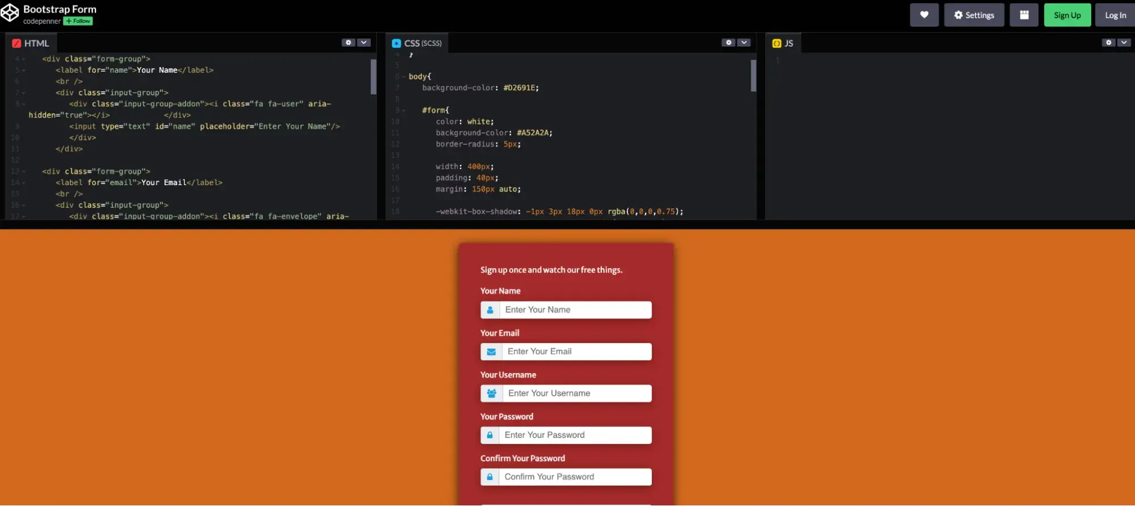1135x506 pixels.
Task: Click the heart love button
Action: 924,15
